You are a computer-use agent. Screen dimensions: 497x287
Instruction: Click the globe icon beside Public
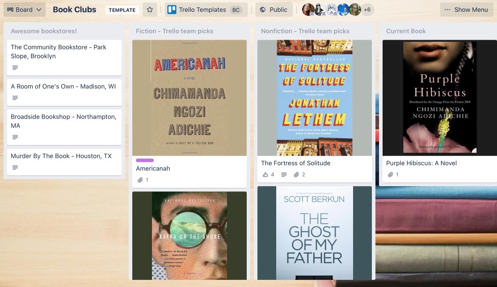click(x=262, y=10)
